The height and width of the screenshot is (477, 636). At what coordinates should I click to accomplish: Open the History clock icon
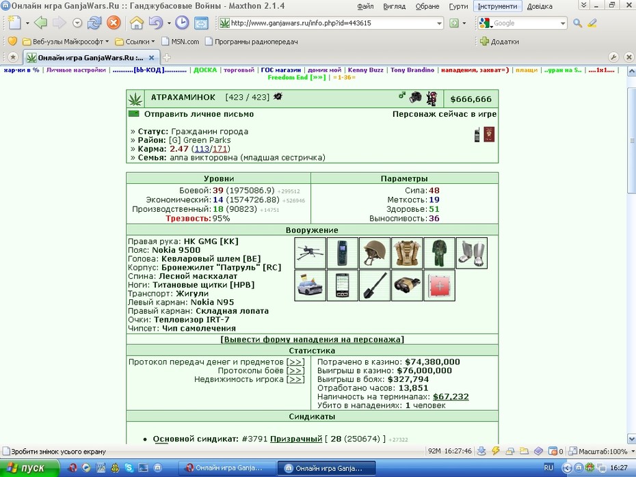(x=182, y=23)
